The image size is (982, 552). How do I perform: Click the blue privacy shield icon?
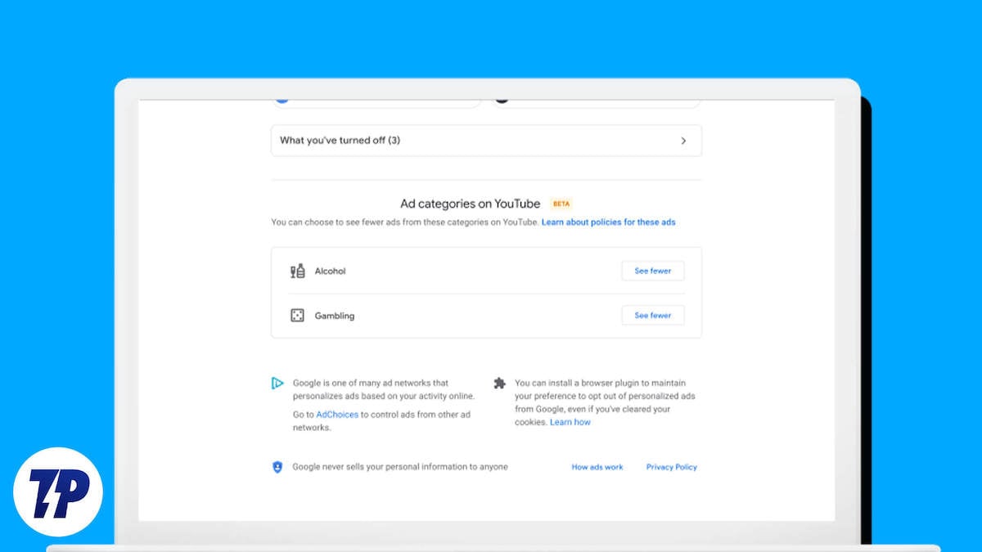pos(277,467)
